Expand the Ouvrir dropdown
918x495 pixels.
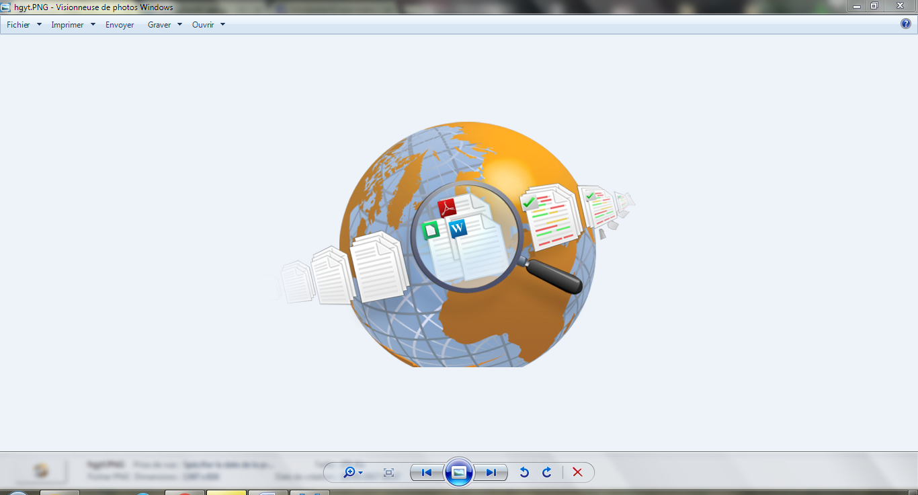click(x=222, y=25)
